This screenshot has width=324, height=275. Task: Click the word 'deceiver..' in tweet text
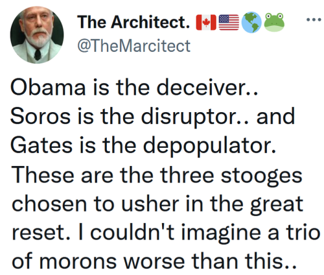[207, 88]
